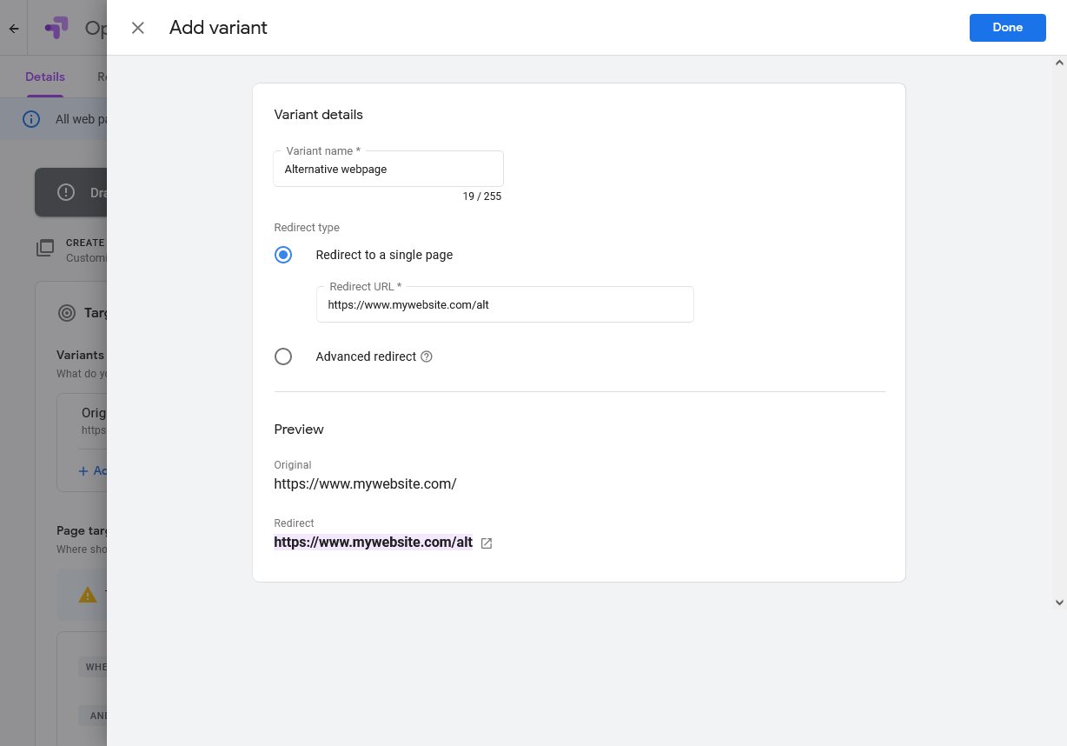
Task: Click the Create experience copy icon
Action: tap(45, 249)
